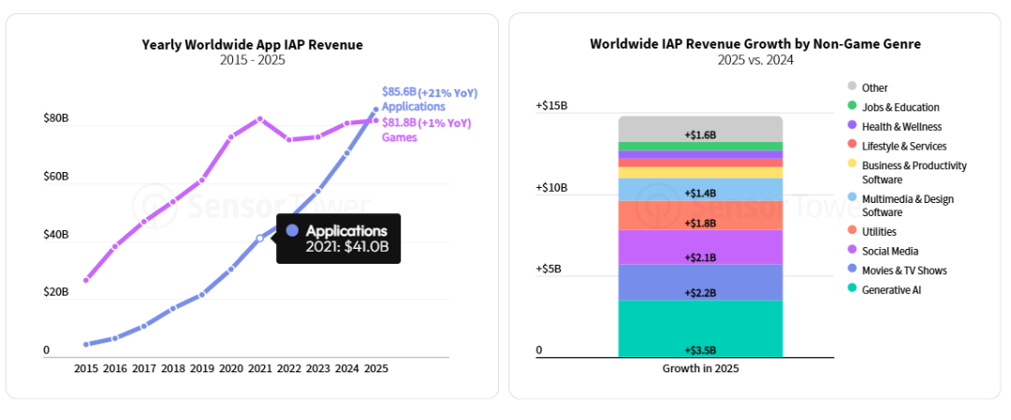Select the +$1.4B Multimedia bar segment
1011x420 pixels.
(x=700, y=190)
